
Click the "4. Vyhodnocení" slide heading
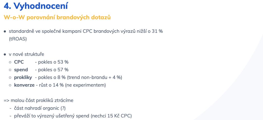[36, 6]
